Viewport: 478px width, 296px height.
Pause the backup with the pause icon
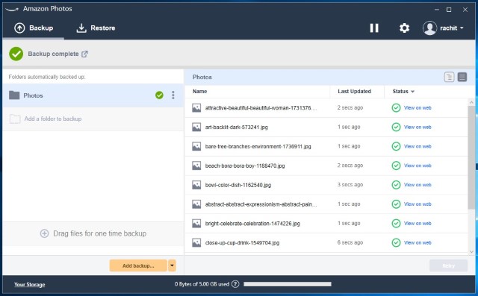374,28
